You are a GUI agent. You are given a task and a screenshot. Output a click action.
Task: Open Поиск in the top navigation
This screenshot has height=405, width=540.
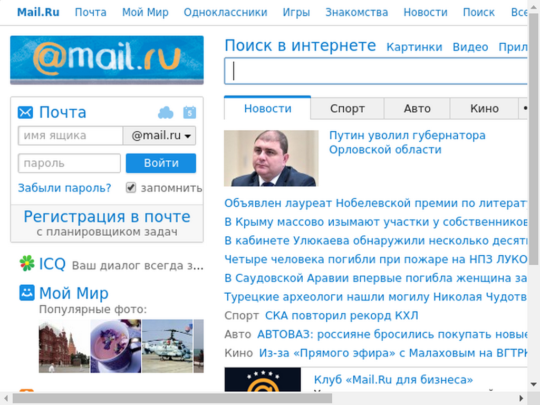click(x=479, y=13)
